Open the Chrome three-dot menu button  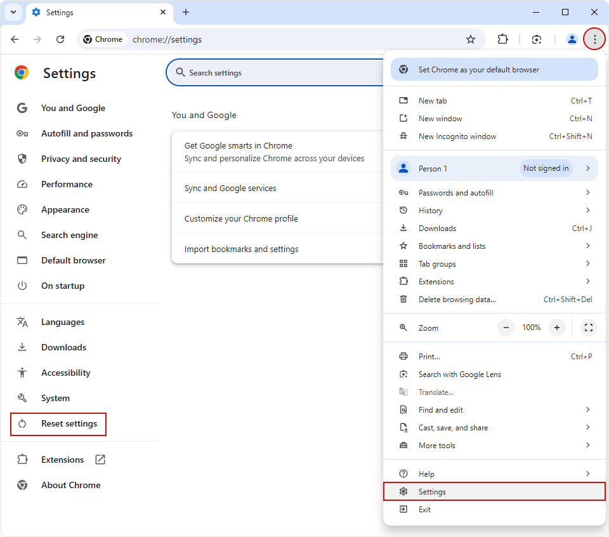[594, 39]
